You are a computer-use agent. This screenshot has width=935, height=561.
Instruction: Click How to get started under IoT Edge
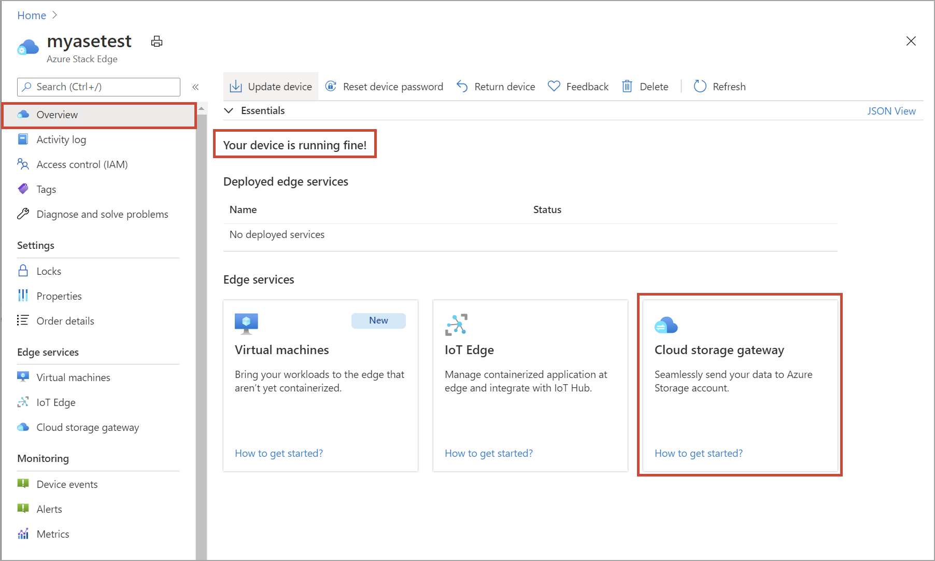coord(489,453)
